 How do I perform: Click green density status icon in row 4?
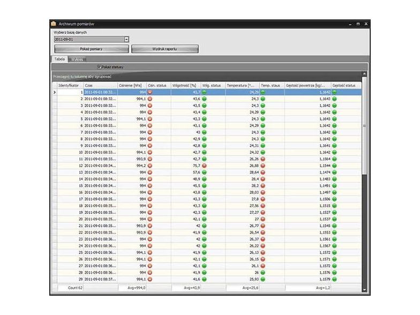coord(334,112)
